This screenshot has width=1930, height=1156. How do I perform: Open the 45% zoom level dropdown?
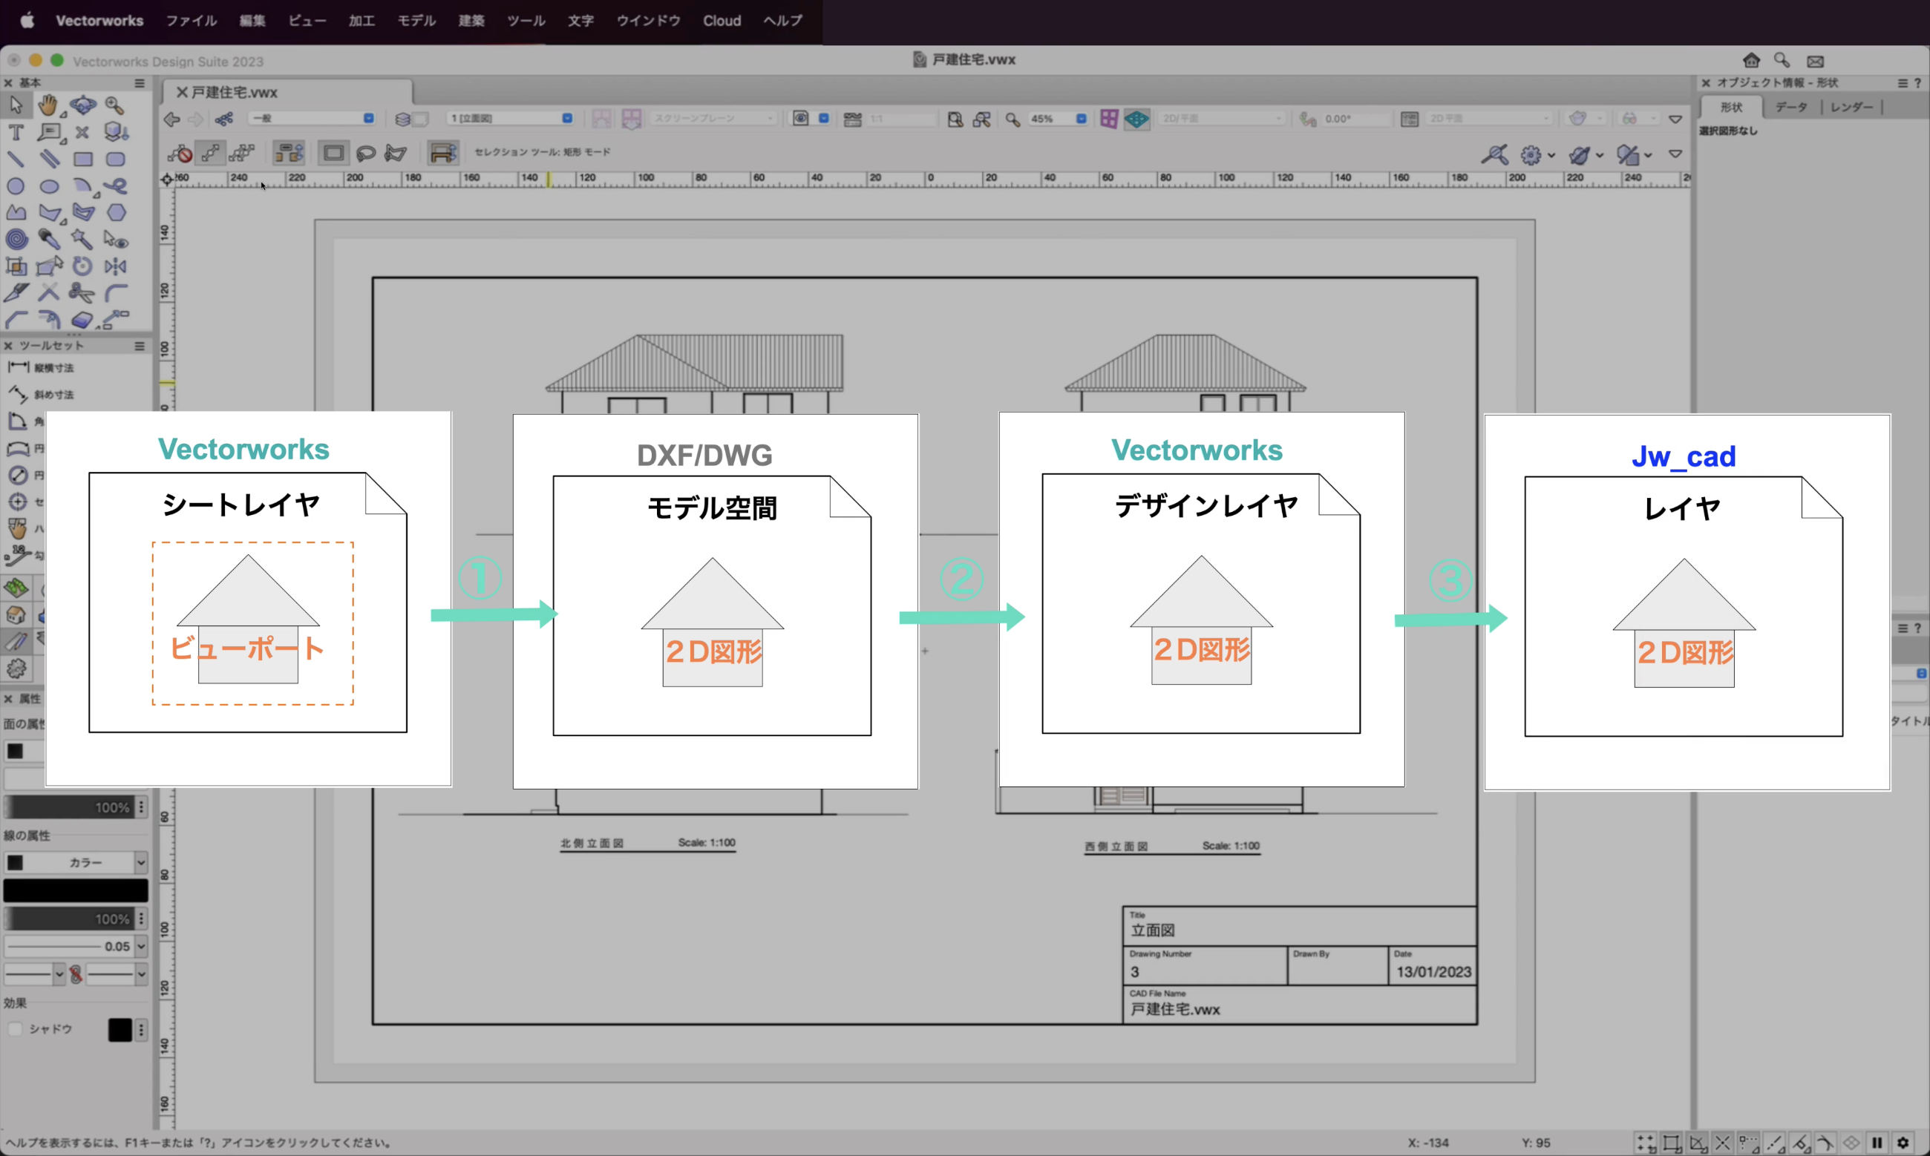pyautogui.click(x=1057, y=119)
